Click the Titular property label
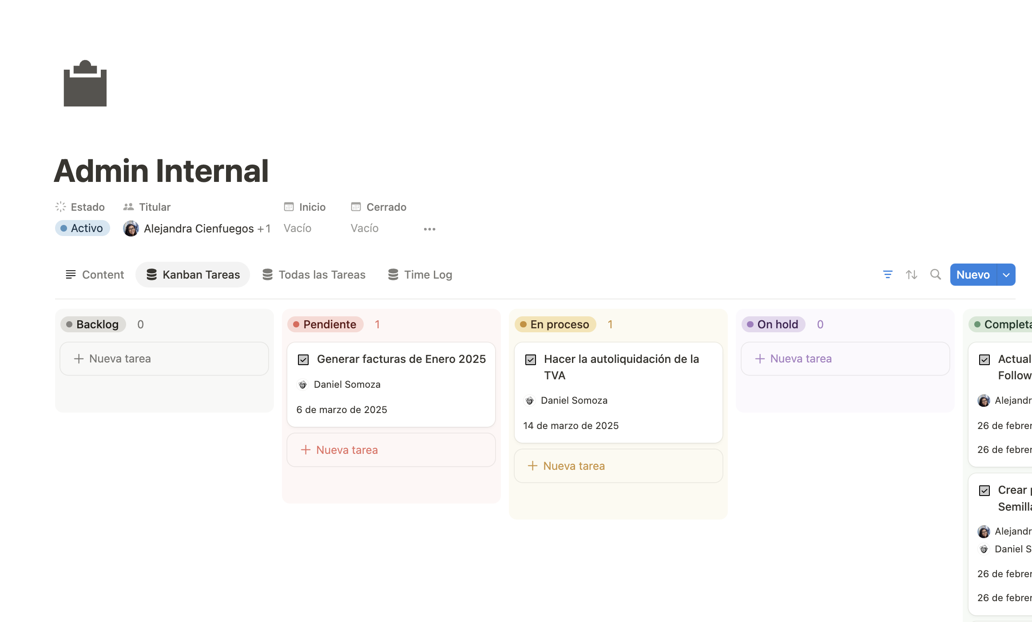Viewport: 1032px width, 622px height. (155, 207)
